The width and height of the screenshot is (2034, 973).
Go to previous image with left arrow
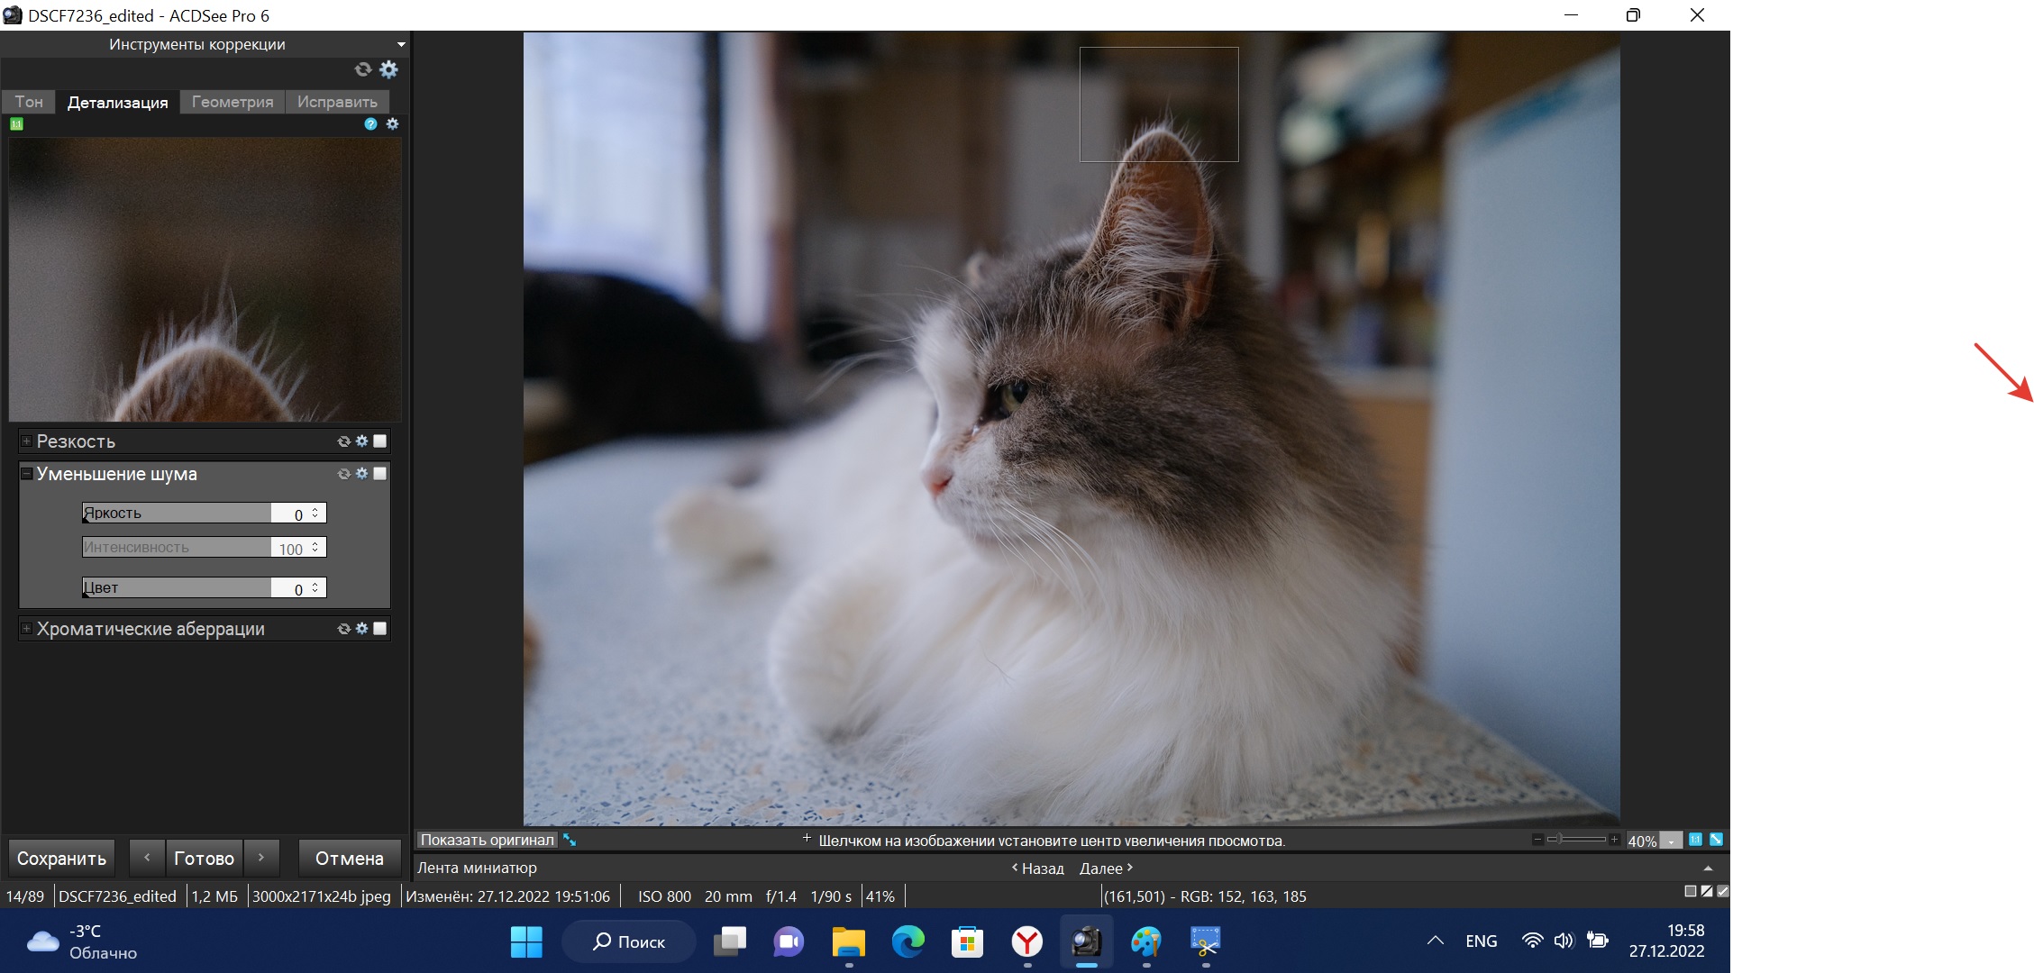pyautogui.click(x=147, y=859)
